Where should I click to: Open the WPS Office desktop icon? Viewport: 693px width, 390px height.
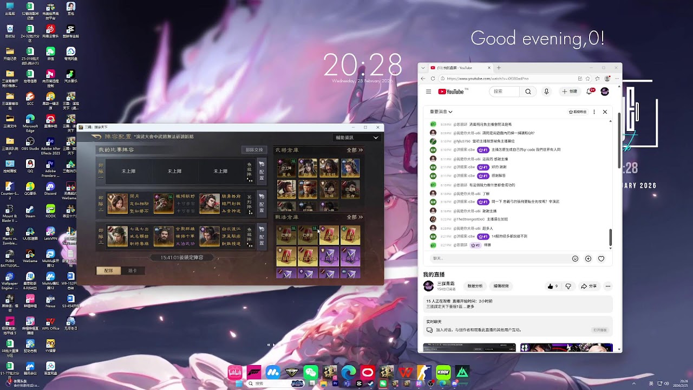(x=50, y=322)
